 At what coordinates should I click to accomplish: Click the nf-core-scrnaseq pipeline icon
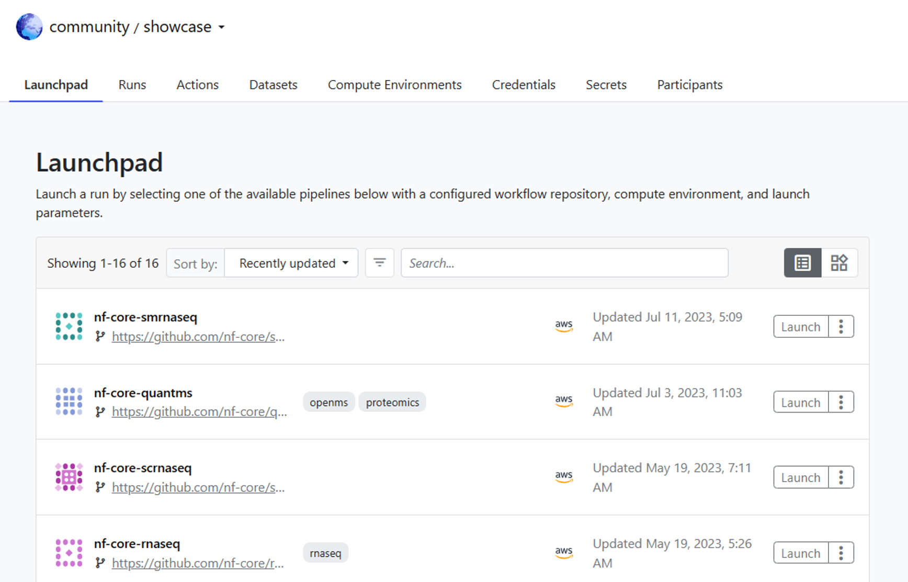pyautogui.click(x=69, y=477)
